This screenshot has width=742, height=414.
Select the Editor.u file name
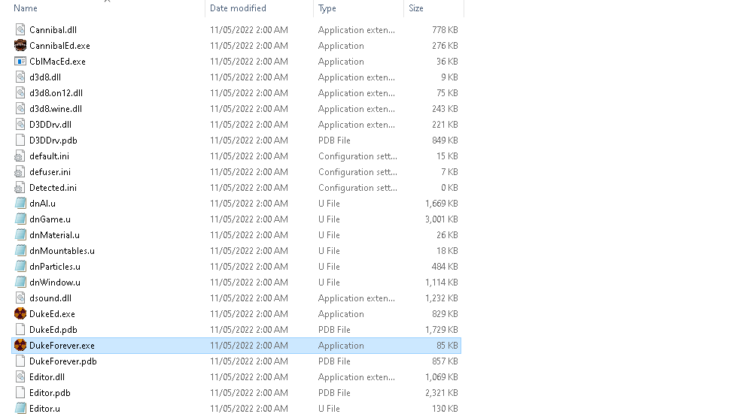[x=44, y=409]
